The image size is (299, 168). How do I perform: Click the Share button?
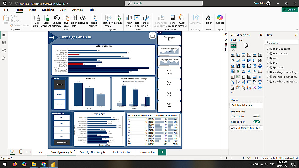(x=289, y=10)
